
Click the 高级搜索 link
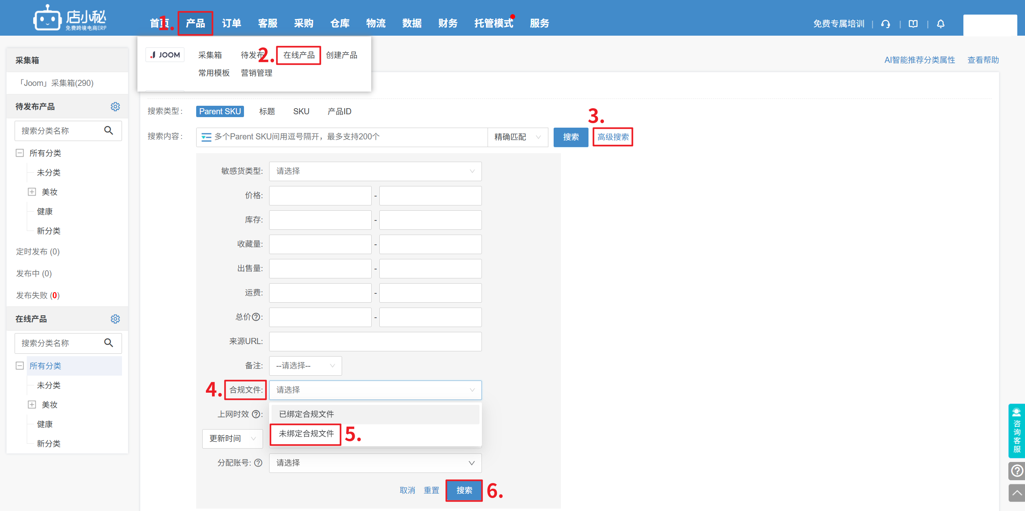(612, 137)
